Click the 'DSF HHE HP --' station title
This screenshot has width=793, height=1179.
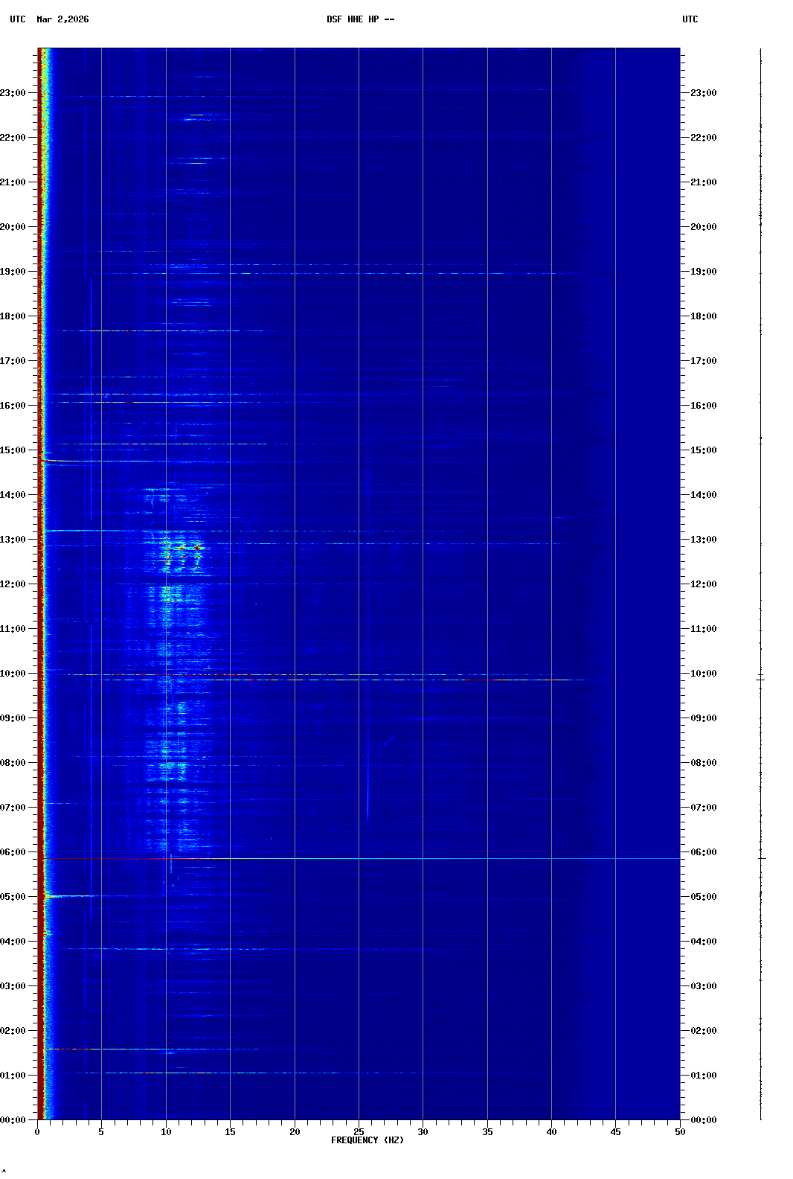pos(361,19)
